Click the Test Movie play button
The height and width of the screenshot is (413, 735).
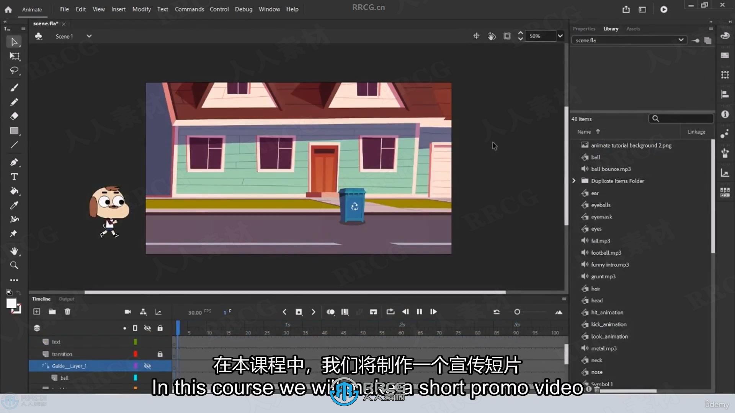(x=664, y=9)
